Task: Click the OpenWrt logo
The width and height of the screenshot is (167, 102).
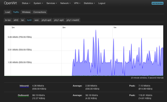Action: 10,3
